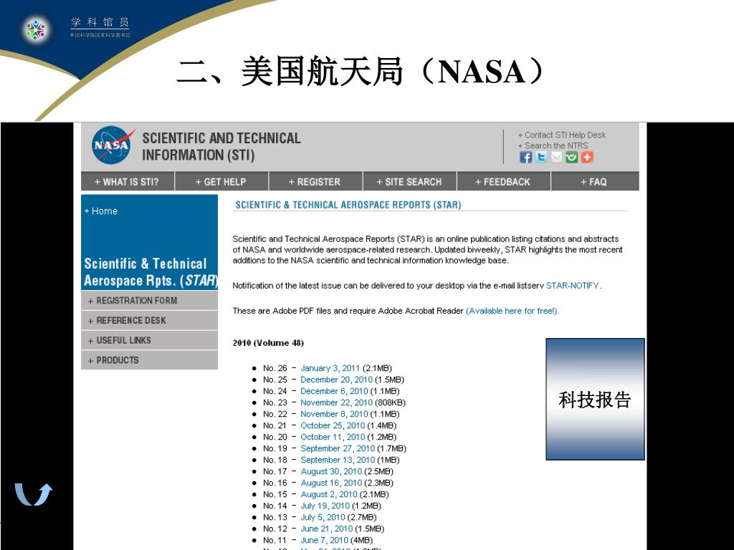
Task: Click the email envelope share icon
Action: pos(556,157)
